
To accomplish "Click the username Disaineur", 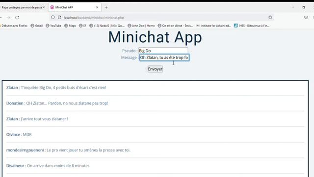I will coord(15,166).
